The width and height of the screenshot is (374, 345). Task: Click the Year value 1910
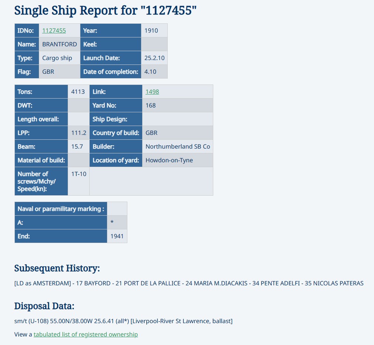tap(151, 30)
